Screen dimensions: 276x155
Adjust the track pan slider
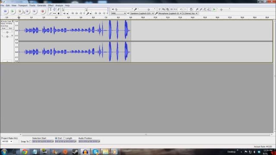(x=7, y=36)
